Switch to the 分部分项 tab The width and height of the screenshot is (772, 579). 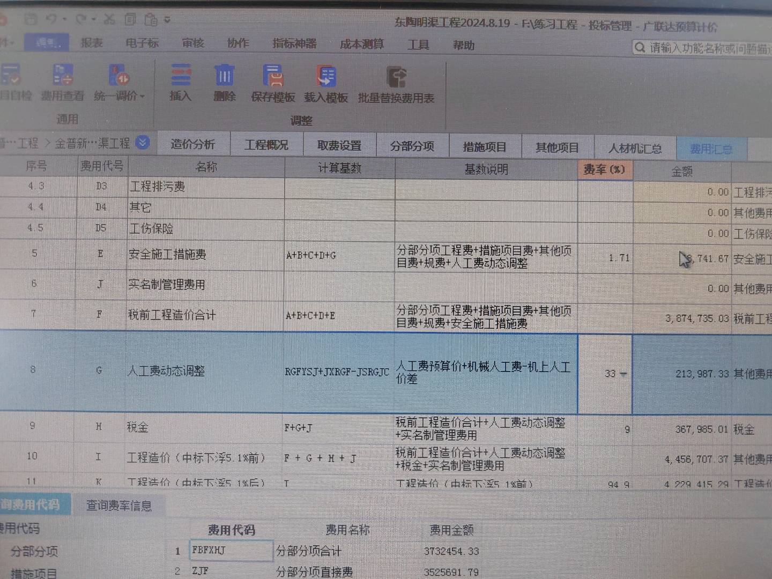[x=412, y=146]
